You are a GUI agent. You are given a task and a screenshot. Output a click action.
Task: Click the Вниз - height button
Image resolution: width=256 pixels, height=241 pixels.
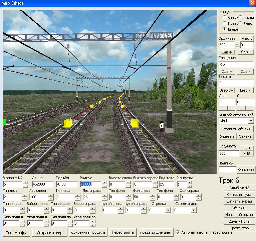[x=245, y=90]
